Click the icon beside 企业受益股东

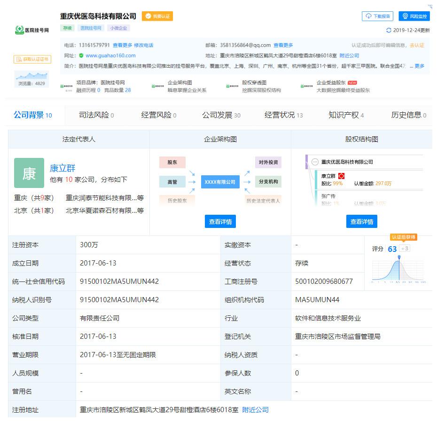tap(306, 86)
